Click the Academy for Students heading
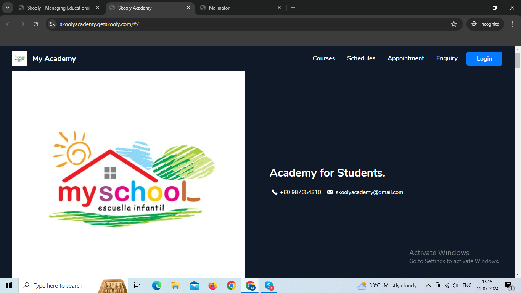The height and width of the screenshot is (293, 521). click(327, 173)
